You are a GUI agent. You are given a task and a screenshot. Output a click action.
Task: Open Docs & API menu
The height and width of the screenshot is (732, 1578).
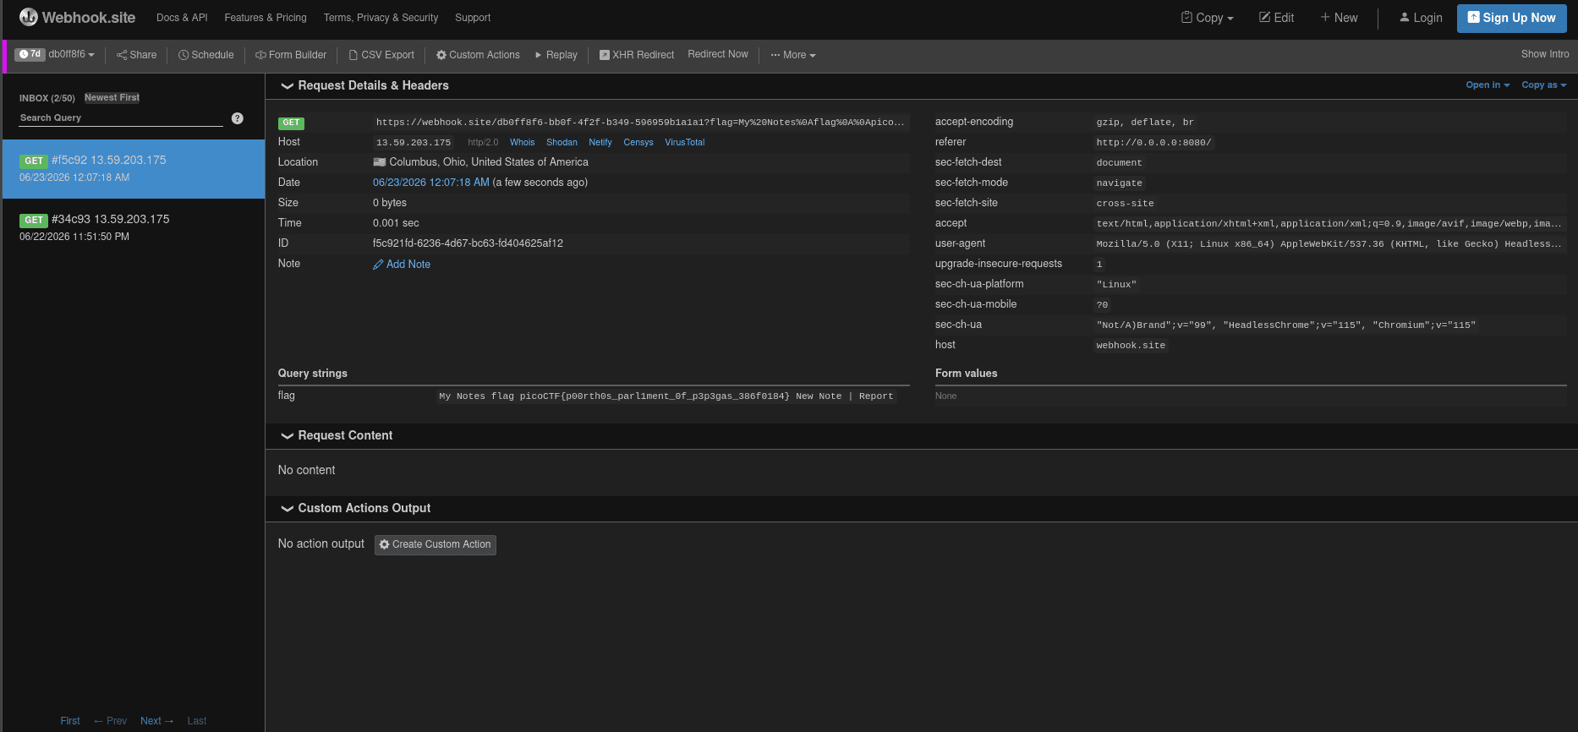pos(182,18)
